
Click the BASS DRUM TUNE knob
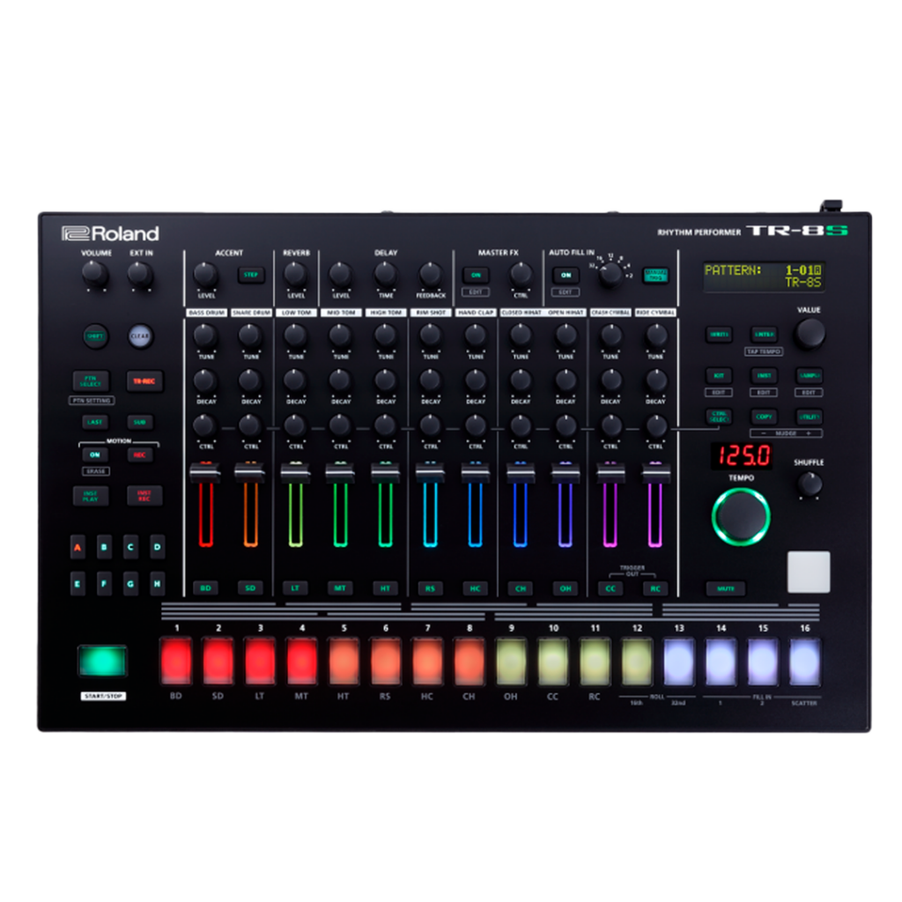coord(205,336)
